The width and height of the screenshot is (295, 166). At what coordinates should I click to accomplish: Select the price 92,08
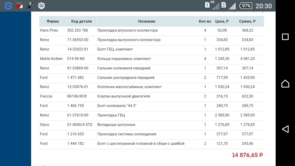pos(222,30)
